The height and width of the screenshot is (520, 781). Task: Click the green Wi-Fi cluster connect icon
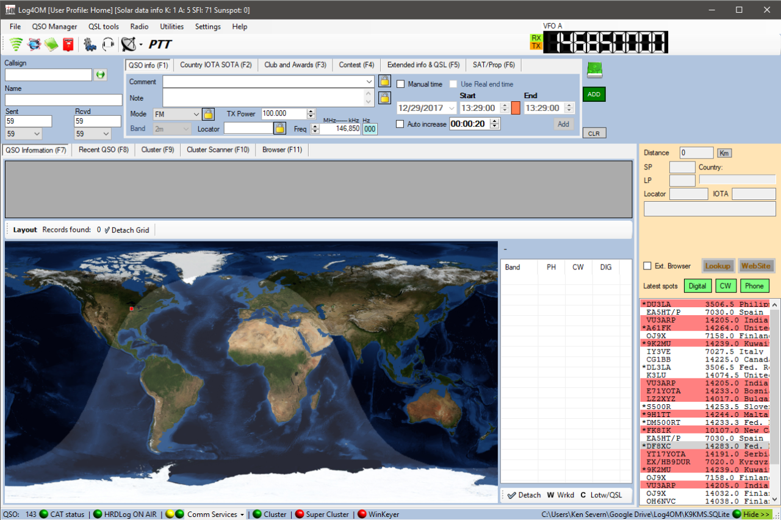click(16, 44)
